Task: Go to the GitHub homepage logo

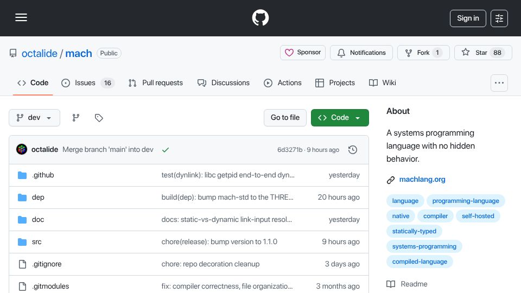Action: point(260,17)
